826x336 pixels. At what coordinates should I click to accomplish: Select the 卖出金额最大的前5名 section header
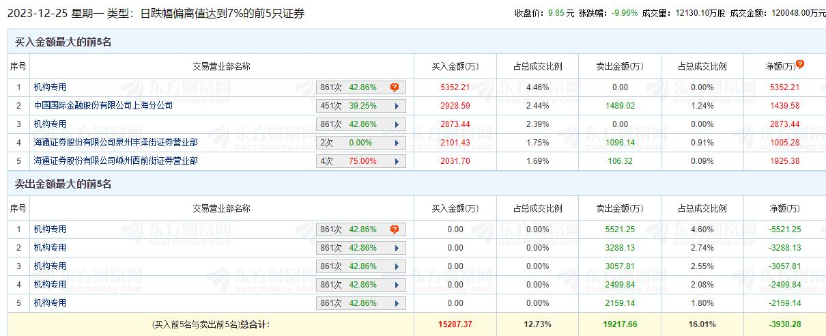tap(63, 184)
